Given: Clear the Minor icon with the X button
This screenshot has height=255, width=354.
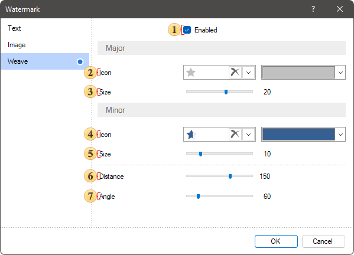Looking at the screenshot, I should [235, 135].
